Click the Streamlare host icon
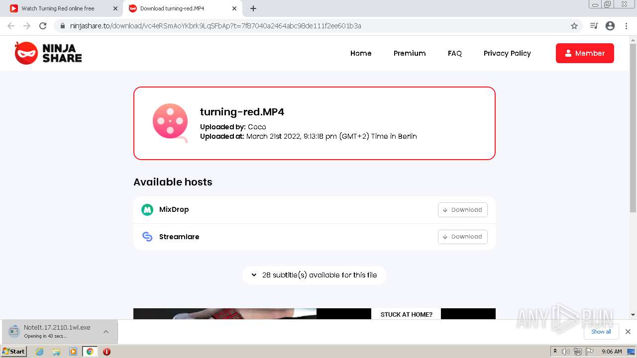 click(147, 237)
